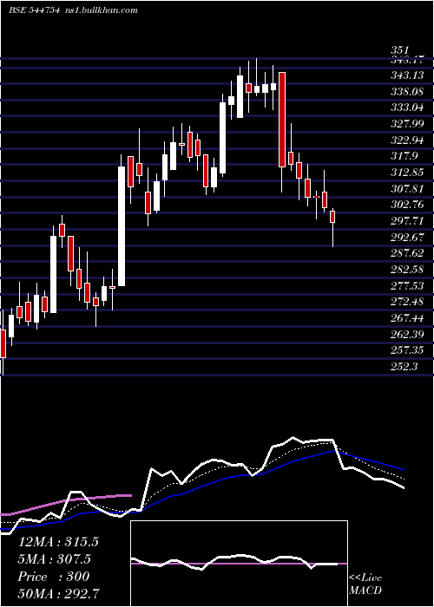
Task: Click the 'Price : 300' readout
Action: [54, 577]
